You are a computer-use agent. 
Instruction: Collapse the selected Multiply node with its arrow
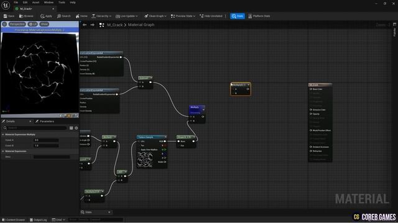point(248,85)
